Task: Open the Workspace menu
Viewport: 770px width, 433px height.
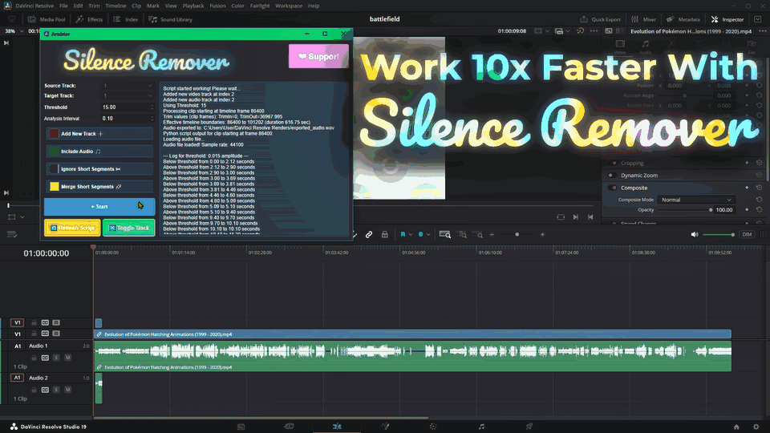Action: (289, 6)
